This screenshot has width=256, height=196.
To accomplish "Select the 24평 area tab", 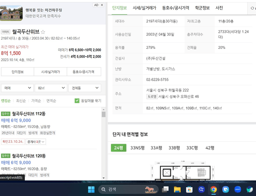I will pyautogui.click(x=119, y=148).
